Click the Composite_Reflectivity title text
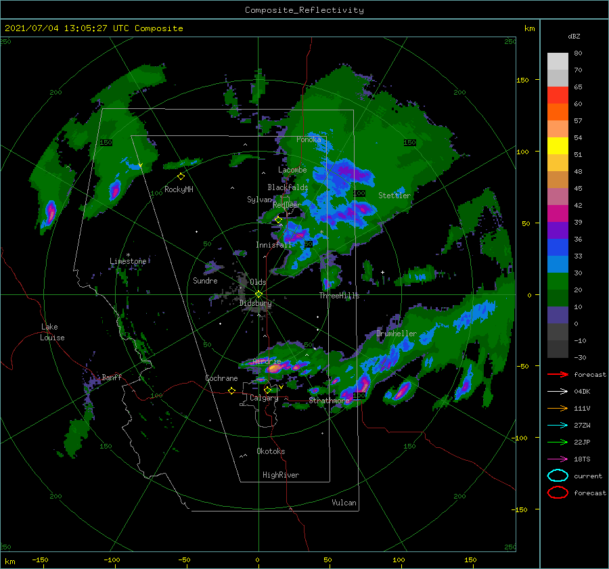The width and height of the screenshot is (609, 569). pyautogui.click(x=304, y=10)
